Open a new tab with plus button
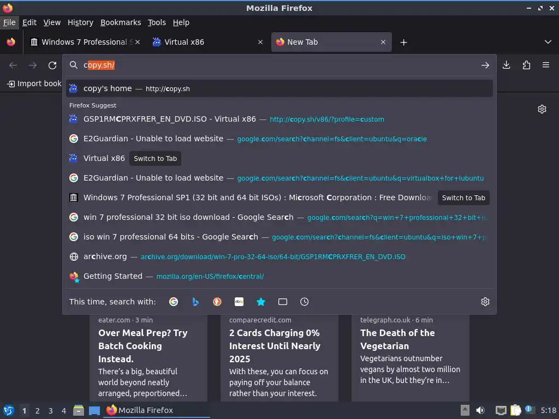559x419 pixels. pos(403,43)
